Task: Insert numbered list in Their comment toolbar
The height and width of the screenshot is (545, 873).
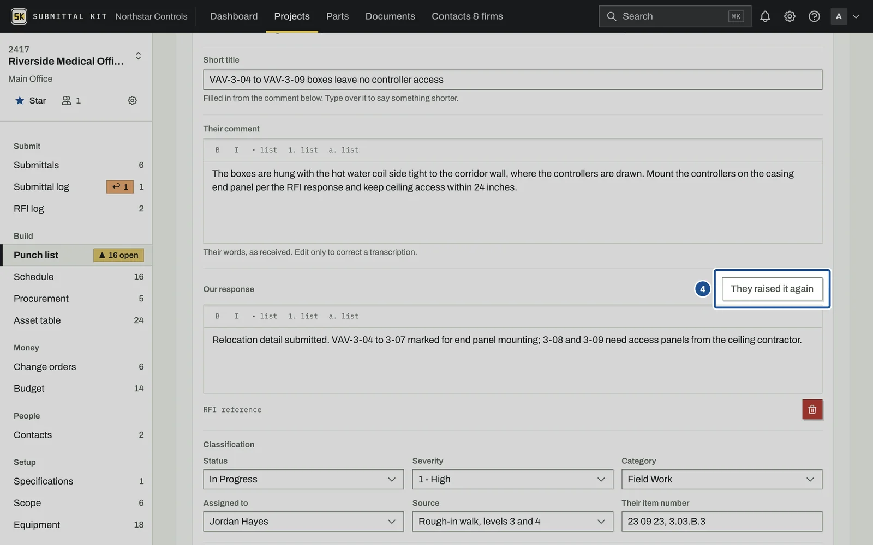Action: click(x=303, y=150)
